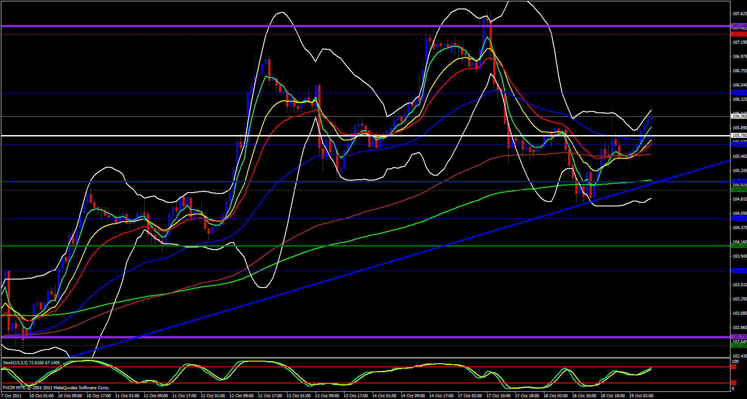Select the white 105.780 price label
This screenshot has width=747, height=399.
point(739,135)
